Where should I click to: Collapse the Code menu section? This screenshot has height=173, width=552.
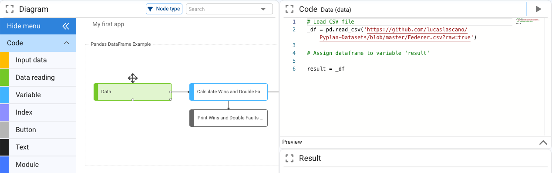point(67,43)
